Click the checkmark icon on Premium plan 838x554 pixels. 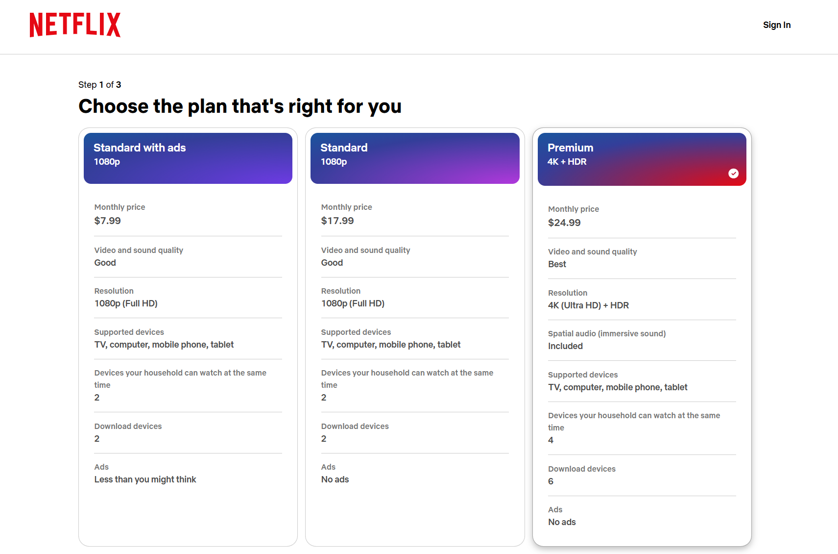(x=733, y=173)
